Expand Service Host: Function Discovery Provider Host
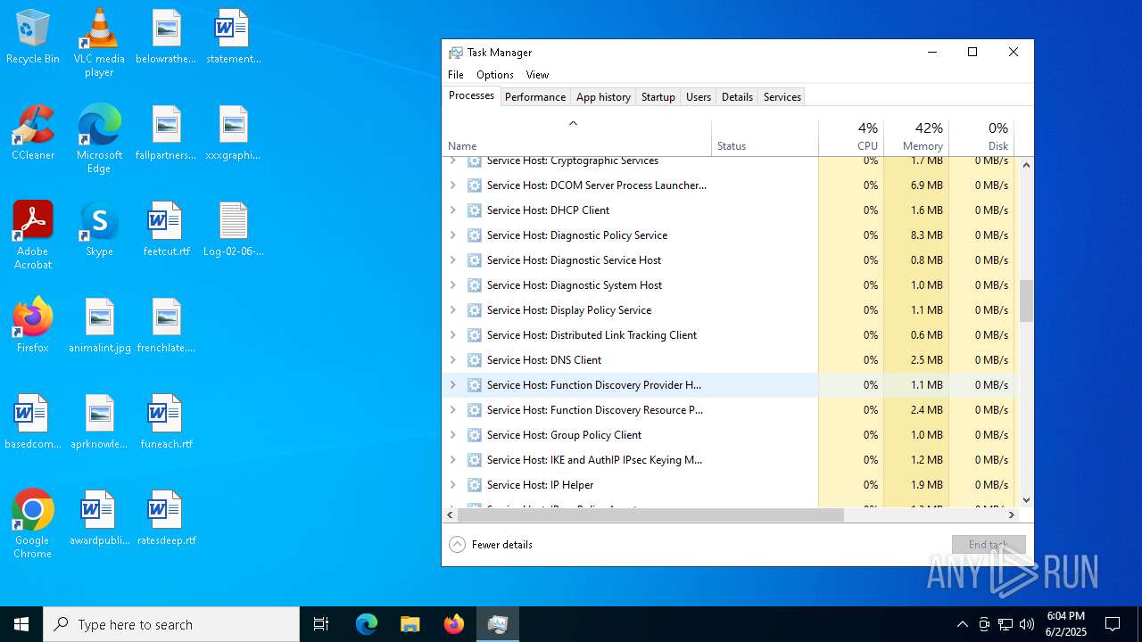 click(x=452, y=385)
